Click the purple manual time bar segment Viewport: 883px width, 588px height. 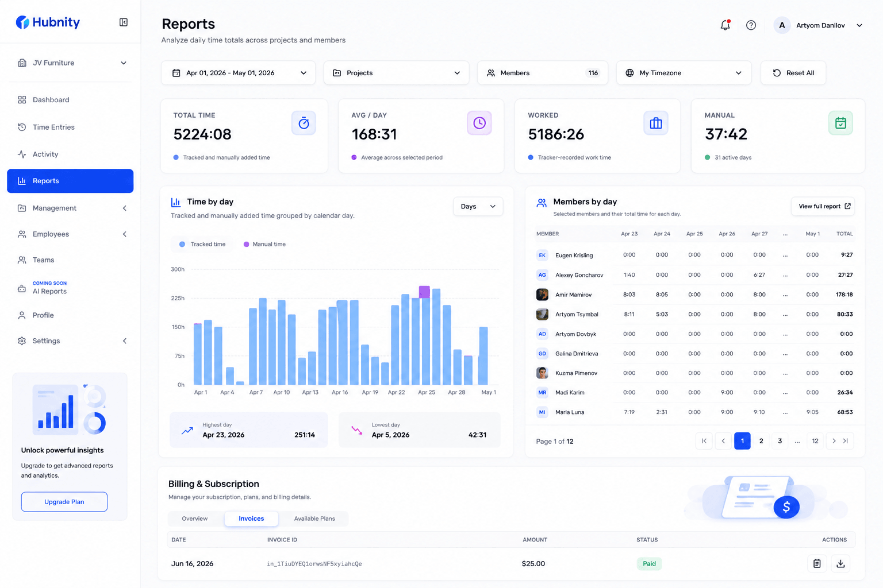pos(424,292)
